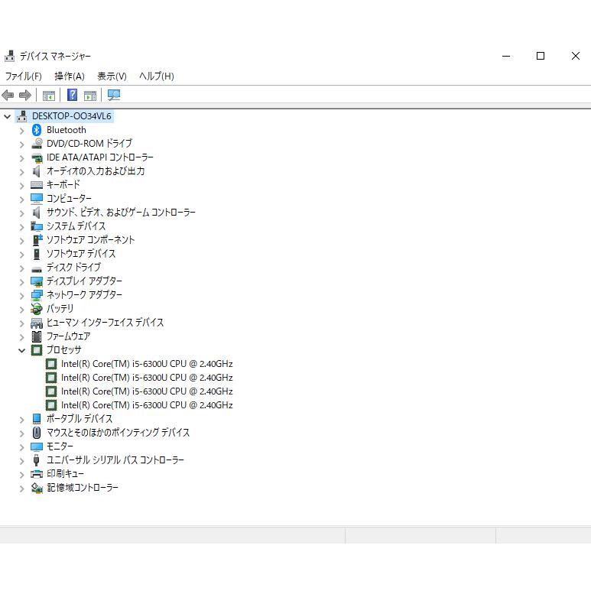Click the HID icon beside ヒューマン インターフェイス デバイス
The image size is (591, 591).
tap(37, 323)
